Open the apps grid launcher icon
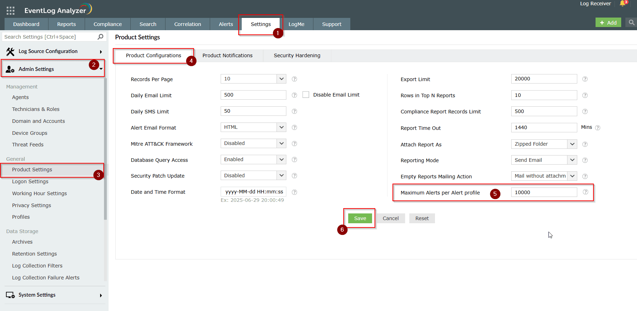The image size is (637, 311). (11, 11)
